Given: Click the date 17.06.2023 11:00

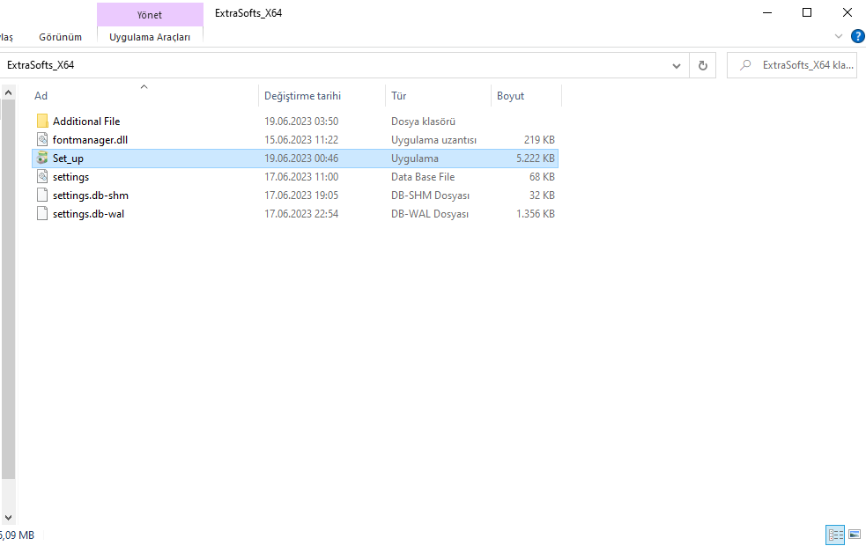Looking at the screenshot, I should 301,177.
